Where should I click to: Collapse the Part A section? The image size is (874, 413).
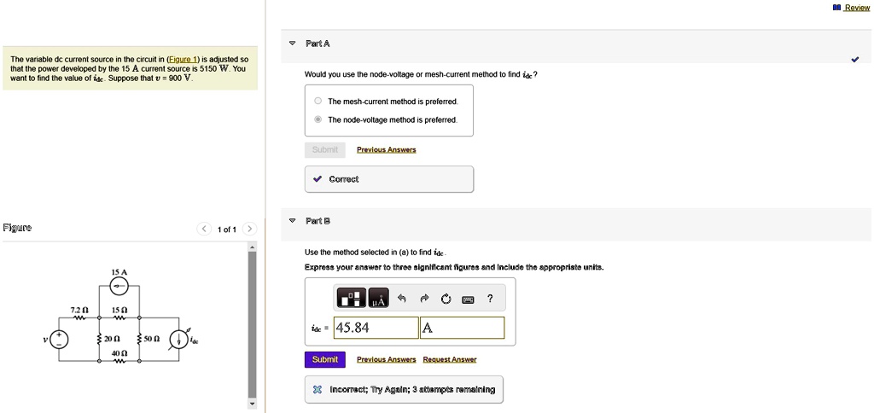pyautogui.click(x=293, y=44)
